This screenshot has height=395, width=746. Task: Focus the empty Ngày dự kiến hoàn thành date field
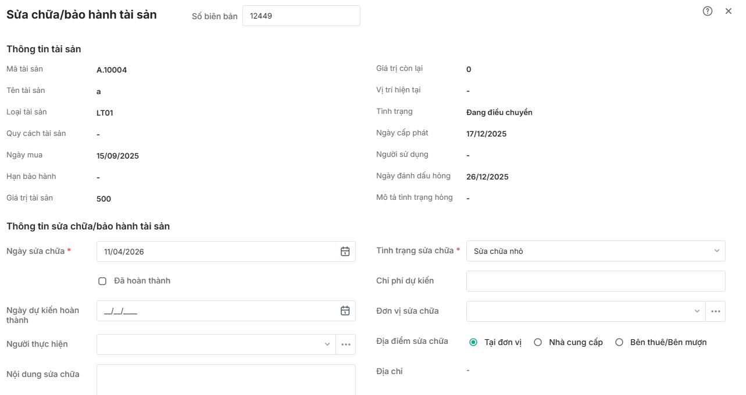tap(215, 311)
